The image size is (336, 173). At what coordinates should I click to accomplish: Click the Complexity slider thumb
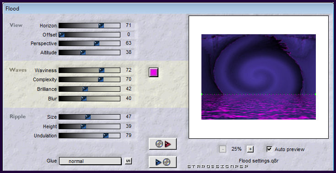[x=101, y=79]
